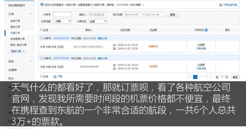Click the download icon below the orders
This screenshot has width=246, height=129.
[x=55, y=77]
